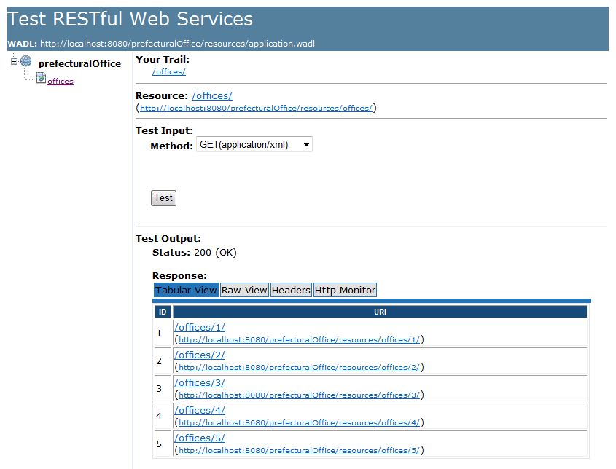Open the /offices/1/ link
The height and width of the screenshot is (469, 616).
pos(200,327)
